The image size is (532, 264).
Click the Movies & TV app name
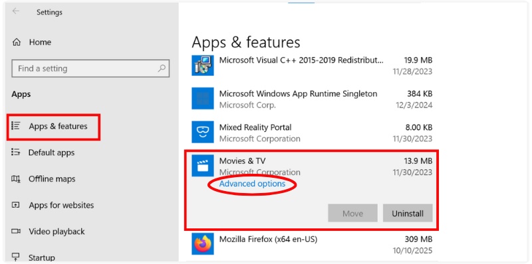[x=242, y=161]
